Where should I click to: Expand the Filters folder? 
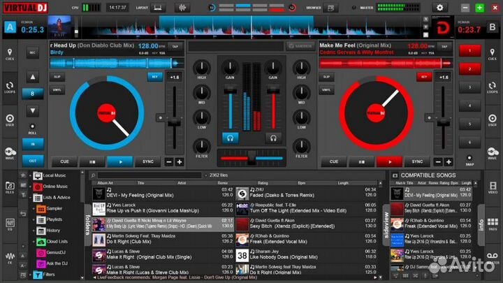[x=30, y=275]
